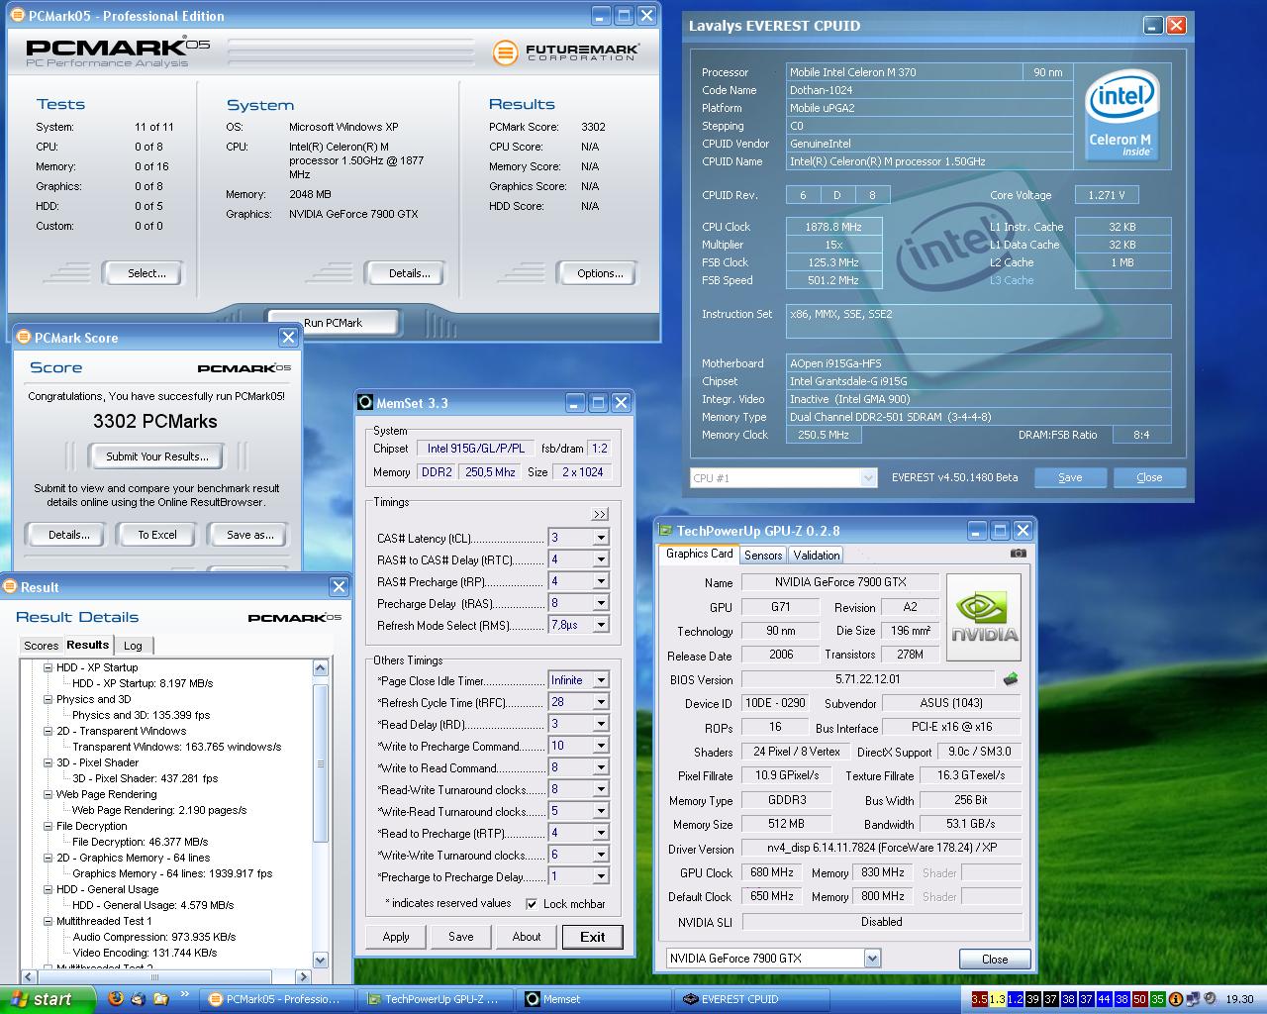Click the MemSet title bar icon
1267x1014 pixels.
point(365,403)
